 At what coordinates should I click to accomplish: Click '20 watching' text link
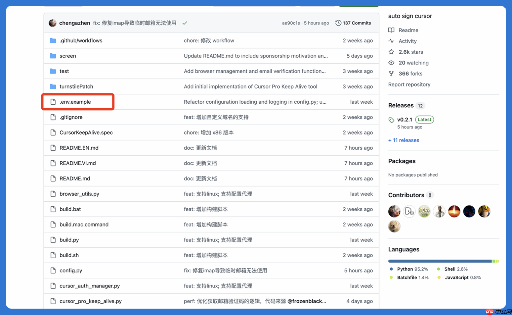414,63
